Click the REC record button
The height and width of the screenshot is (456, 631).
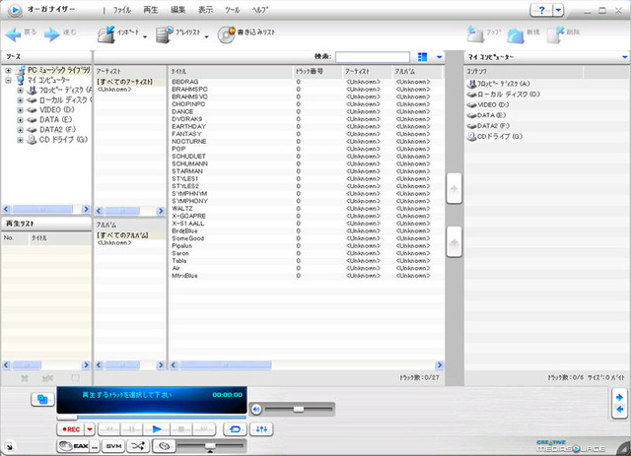click(x=71, y=429)
